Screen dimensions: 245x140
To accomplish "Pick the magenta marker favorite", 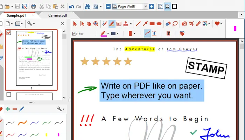I will 58,134.
